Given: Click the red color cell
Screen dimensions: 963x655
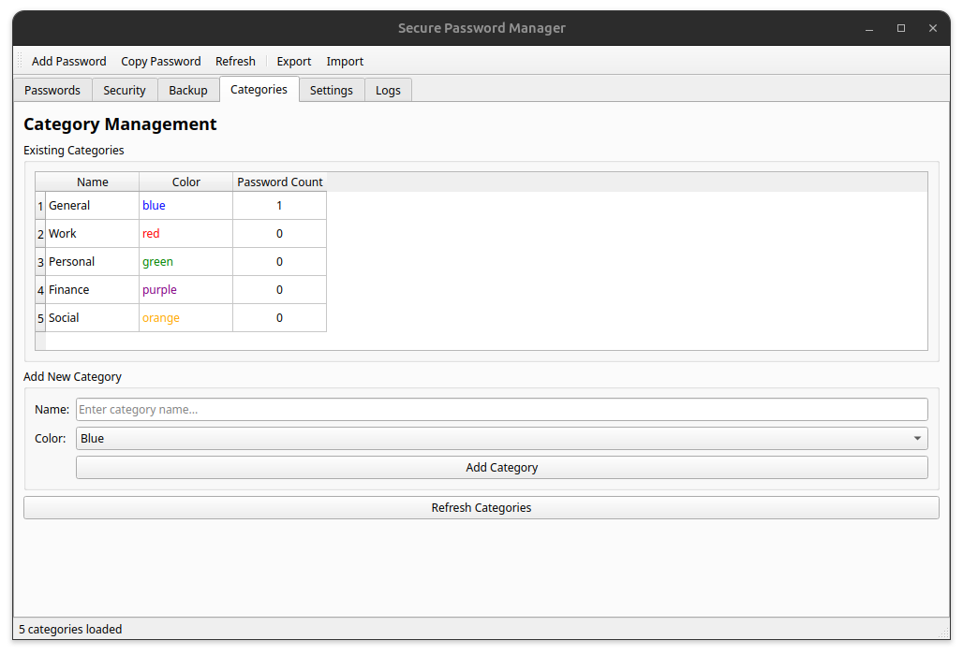Looking at the screenshot, I should click(185, 234).
